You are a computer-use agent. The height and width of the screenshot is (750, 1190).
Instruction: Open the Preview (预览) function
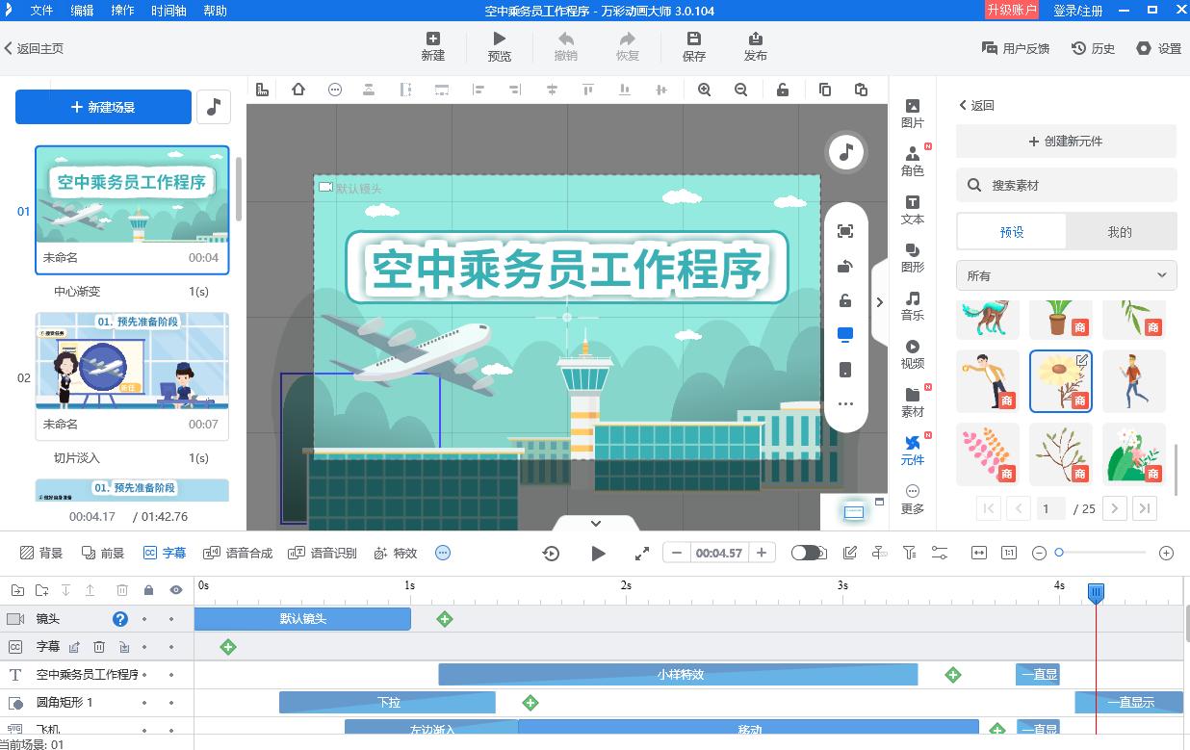[499, 46]
